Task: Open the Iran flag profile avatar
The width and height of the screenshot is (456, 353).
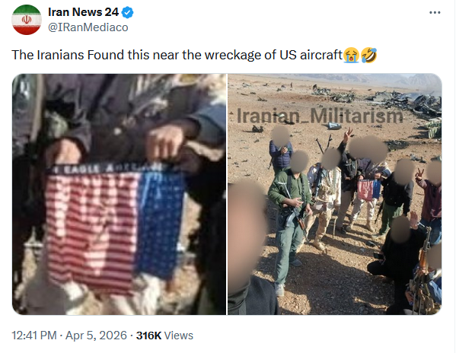Action: (27, 20)
